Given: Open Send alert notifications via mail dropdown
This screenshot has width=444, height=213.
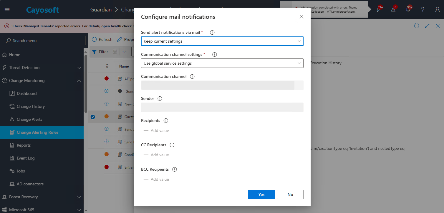Looking at the screenshot, I should 222,41.
